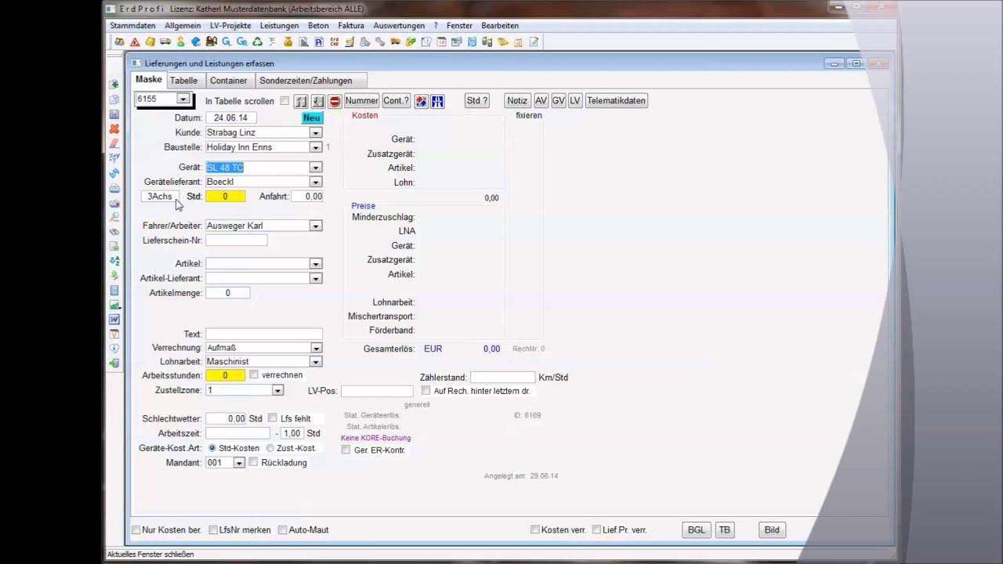Screen dimensions: 1003x564
Task: Open the money bag toolbar icon
Action: [x=288, y=42]
